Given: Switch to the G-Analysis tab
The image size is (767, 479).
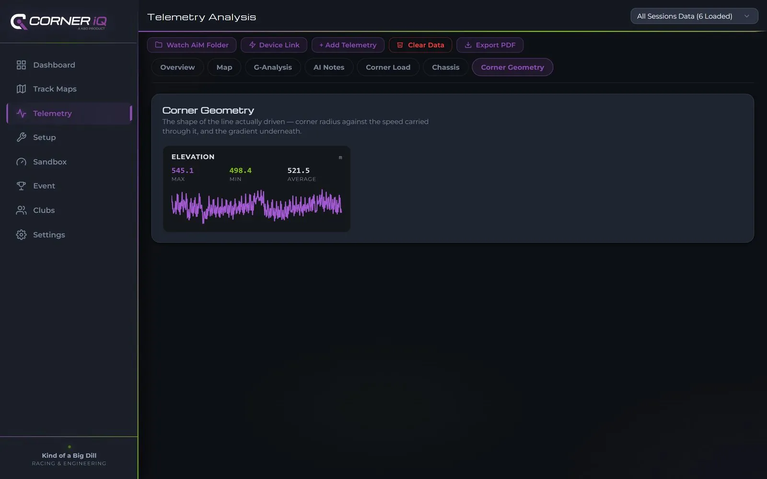Looking at the screenshot, I should pos(273,68).
